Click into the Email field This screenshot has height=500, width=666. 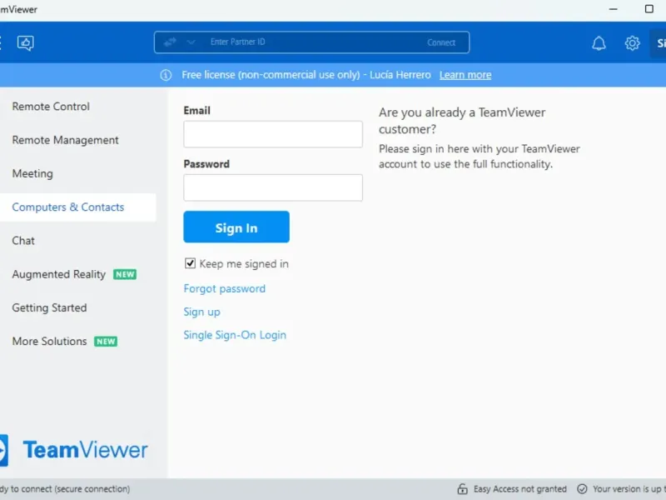click(273, 134)
